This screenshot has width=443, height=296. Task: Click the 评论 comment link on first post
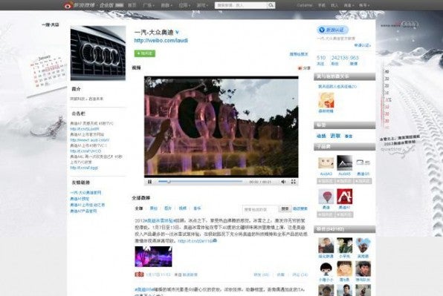point(300,274)
